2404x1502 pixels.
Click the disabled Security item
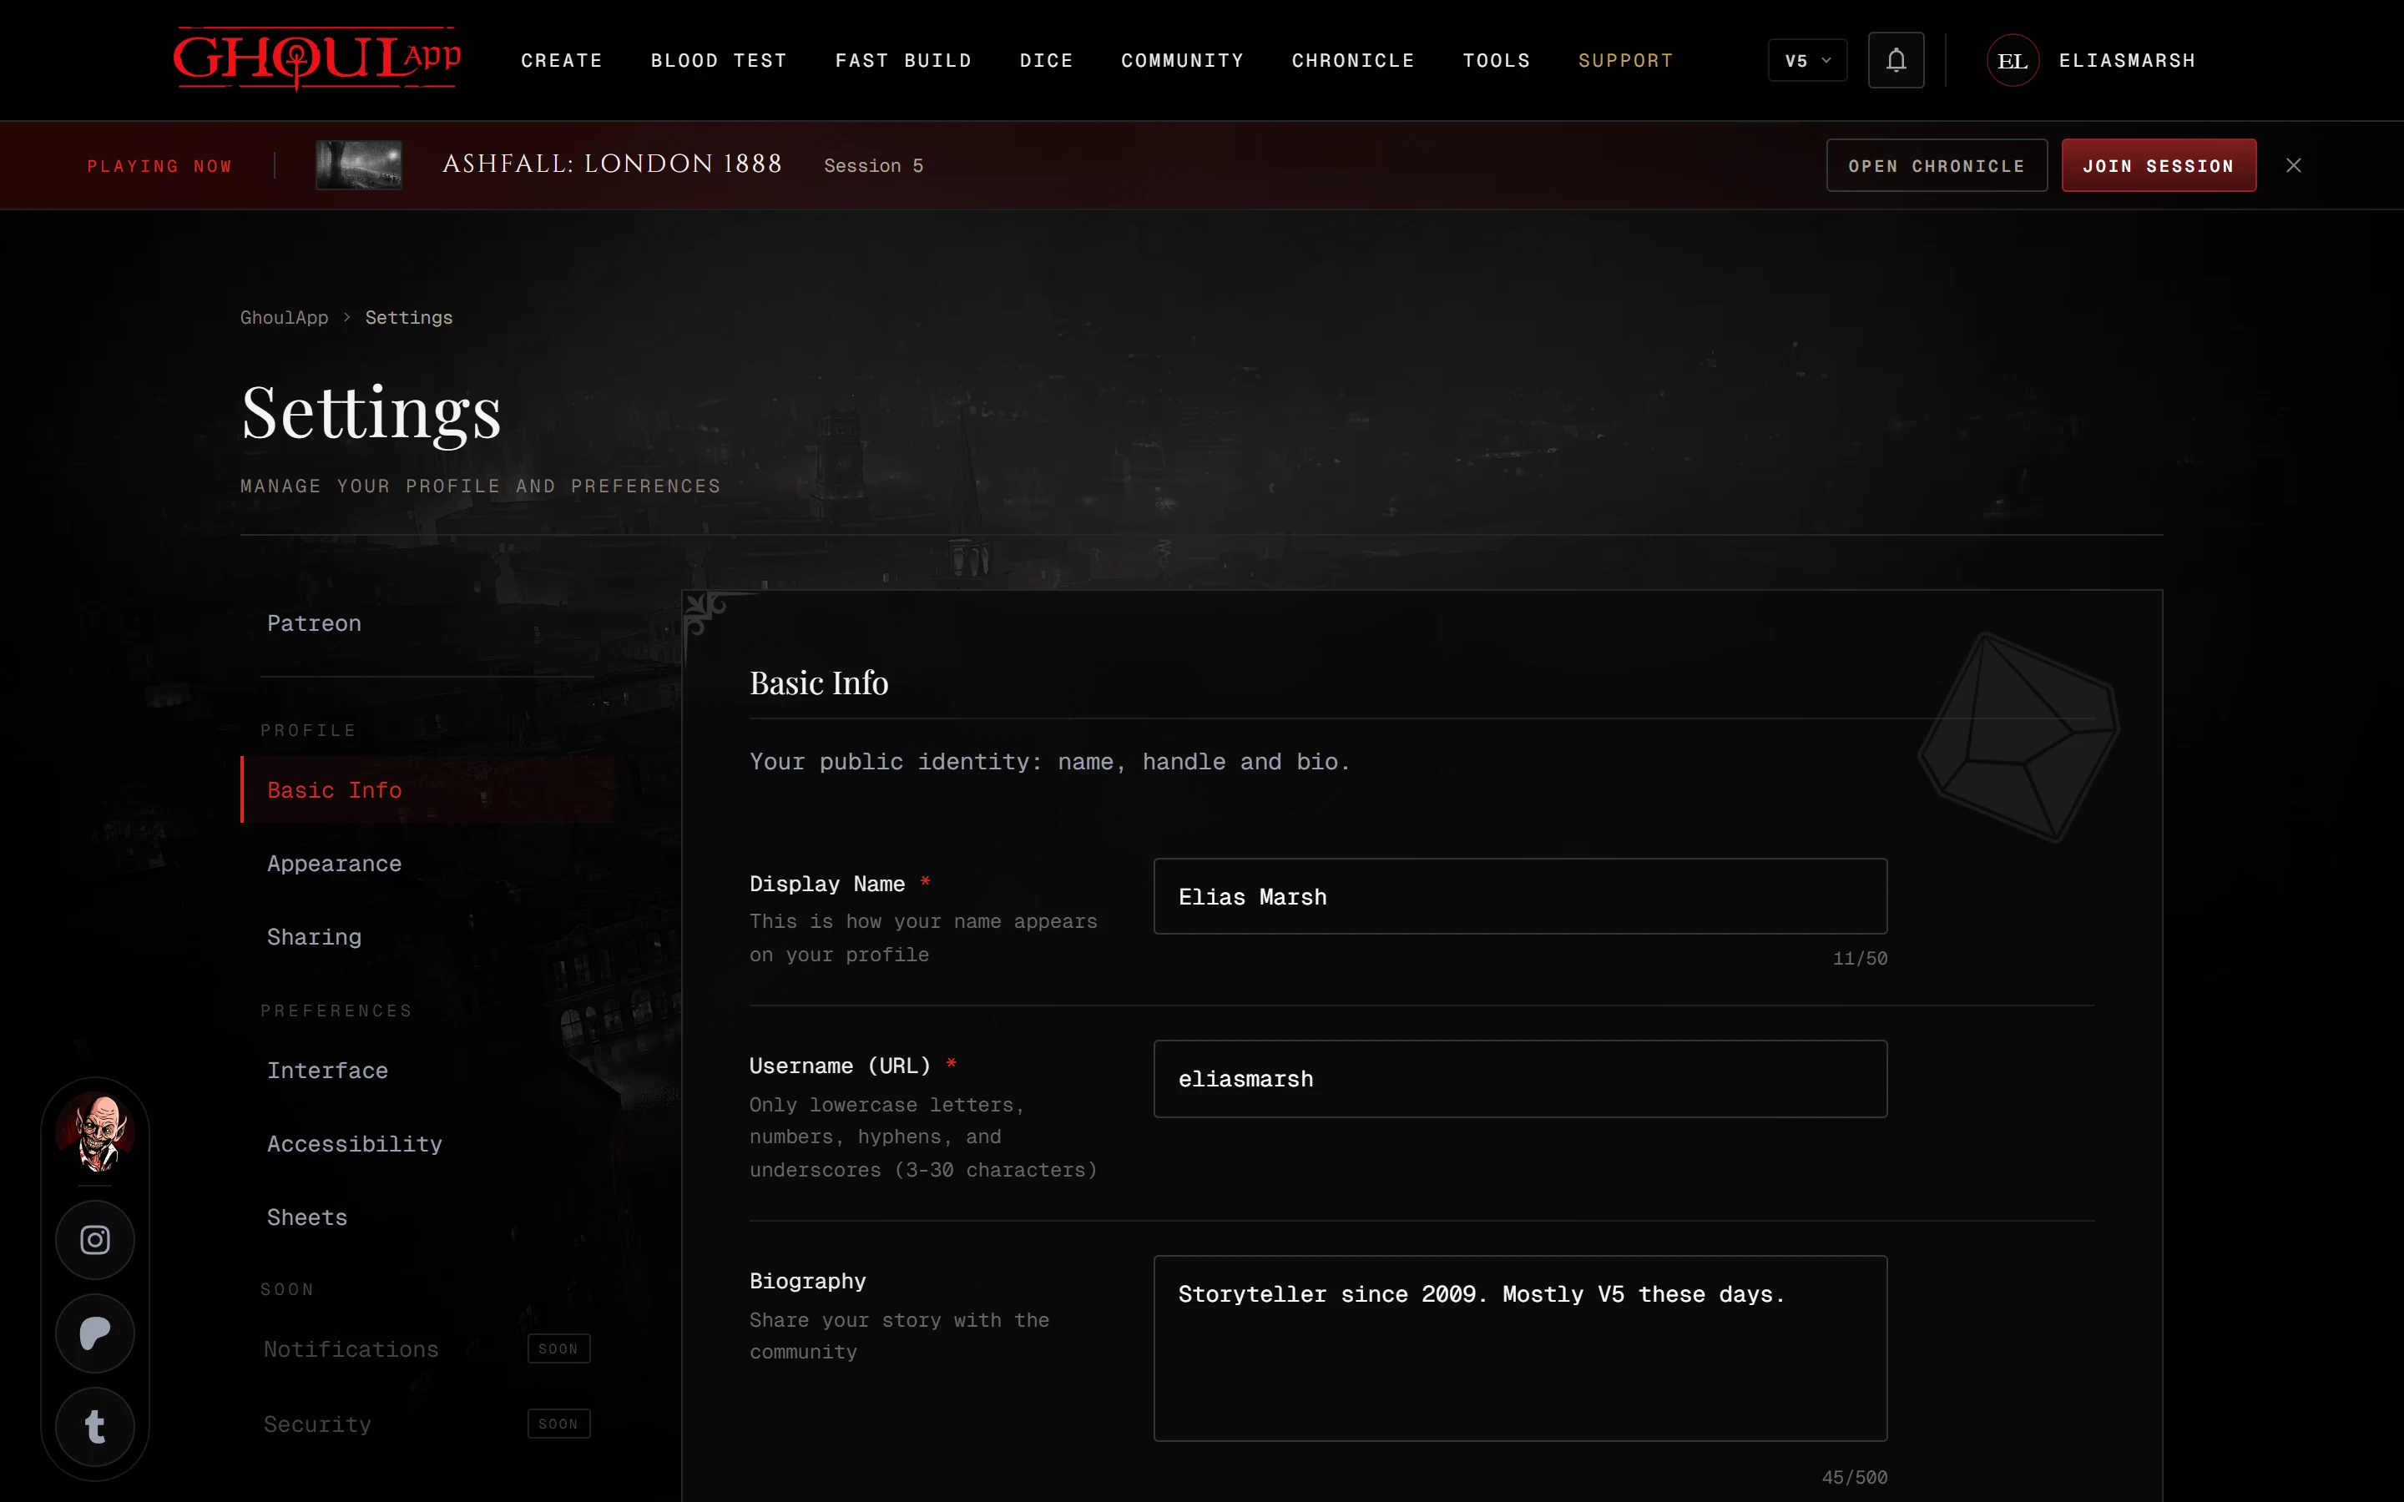click(427, 1424)
